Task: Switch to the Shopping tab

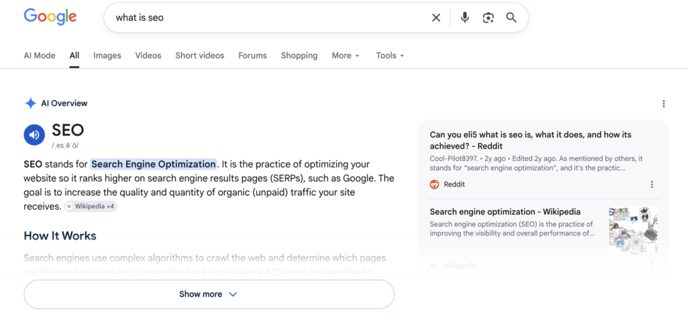Action: pos(299,56)
